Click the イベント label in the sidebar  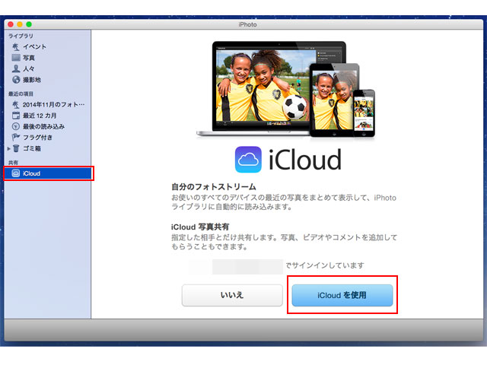point(34,47)
